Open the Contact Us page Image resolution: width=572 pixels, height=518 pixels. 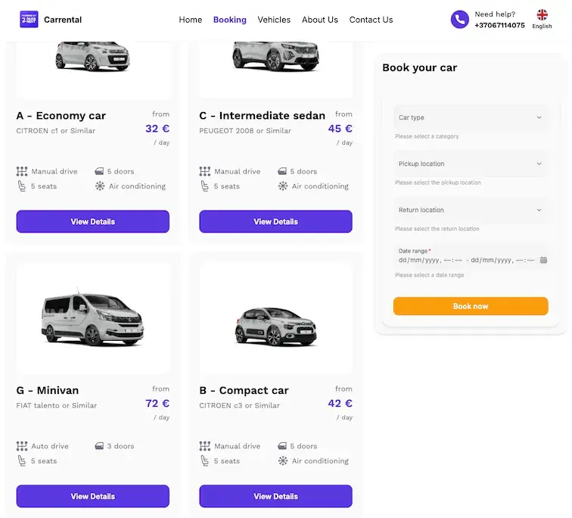(371, 20)
